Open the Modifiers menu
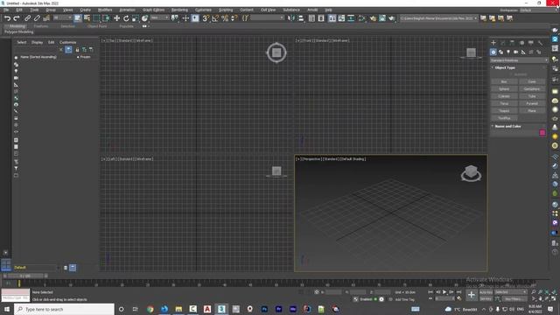The image size is (560, 315). 105,10
